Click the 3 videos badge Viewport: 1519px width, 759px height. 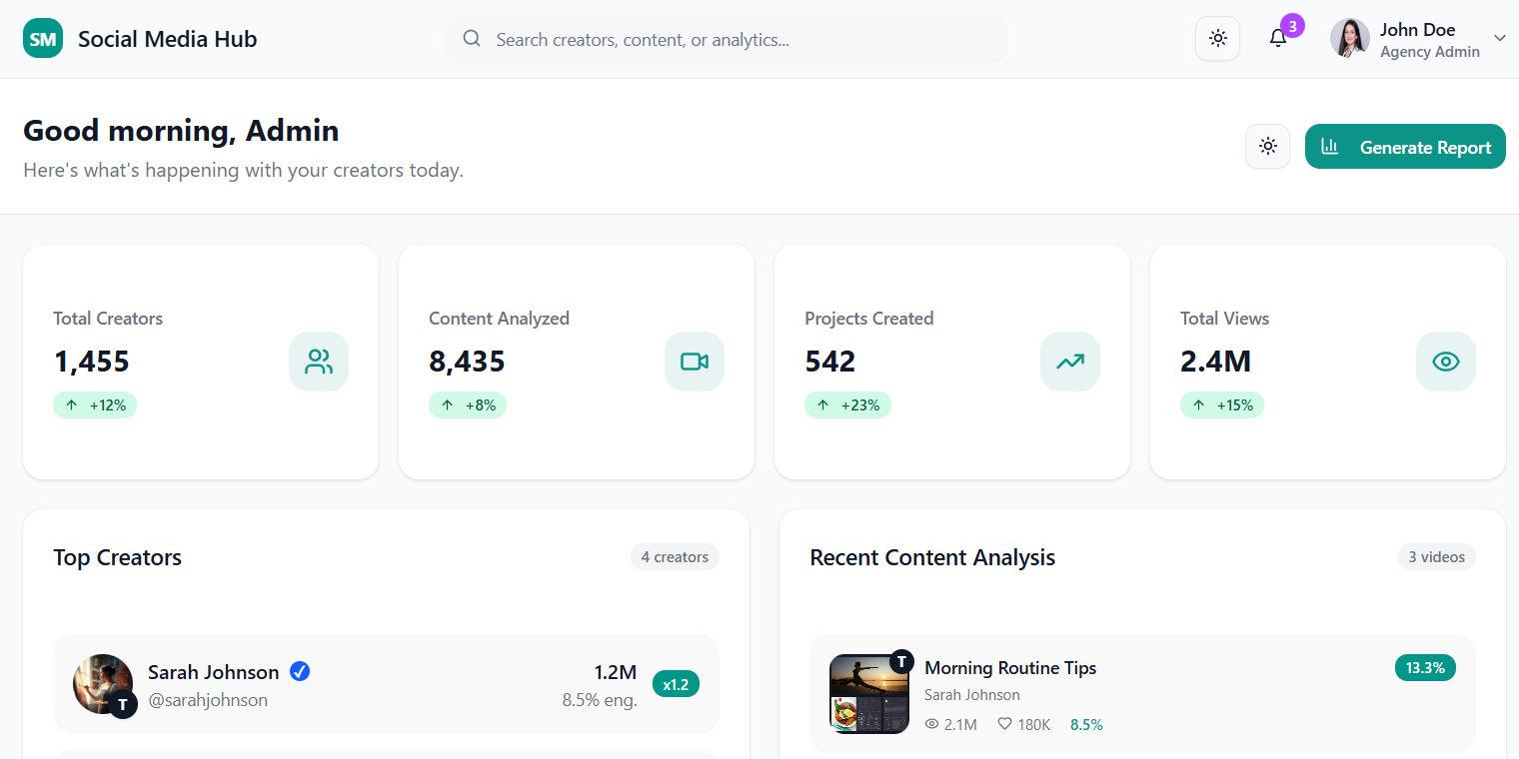click(x=1436, y=556)
